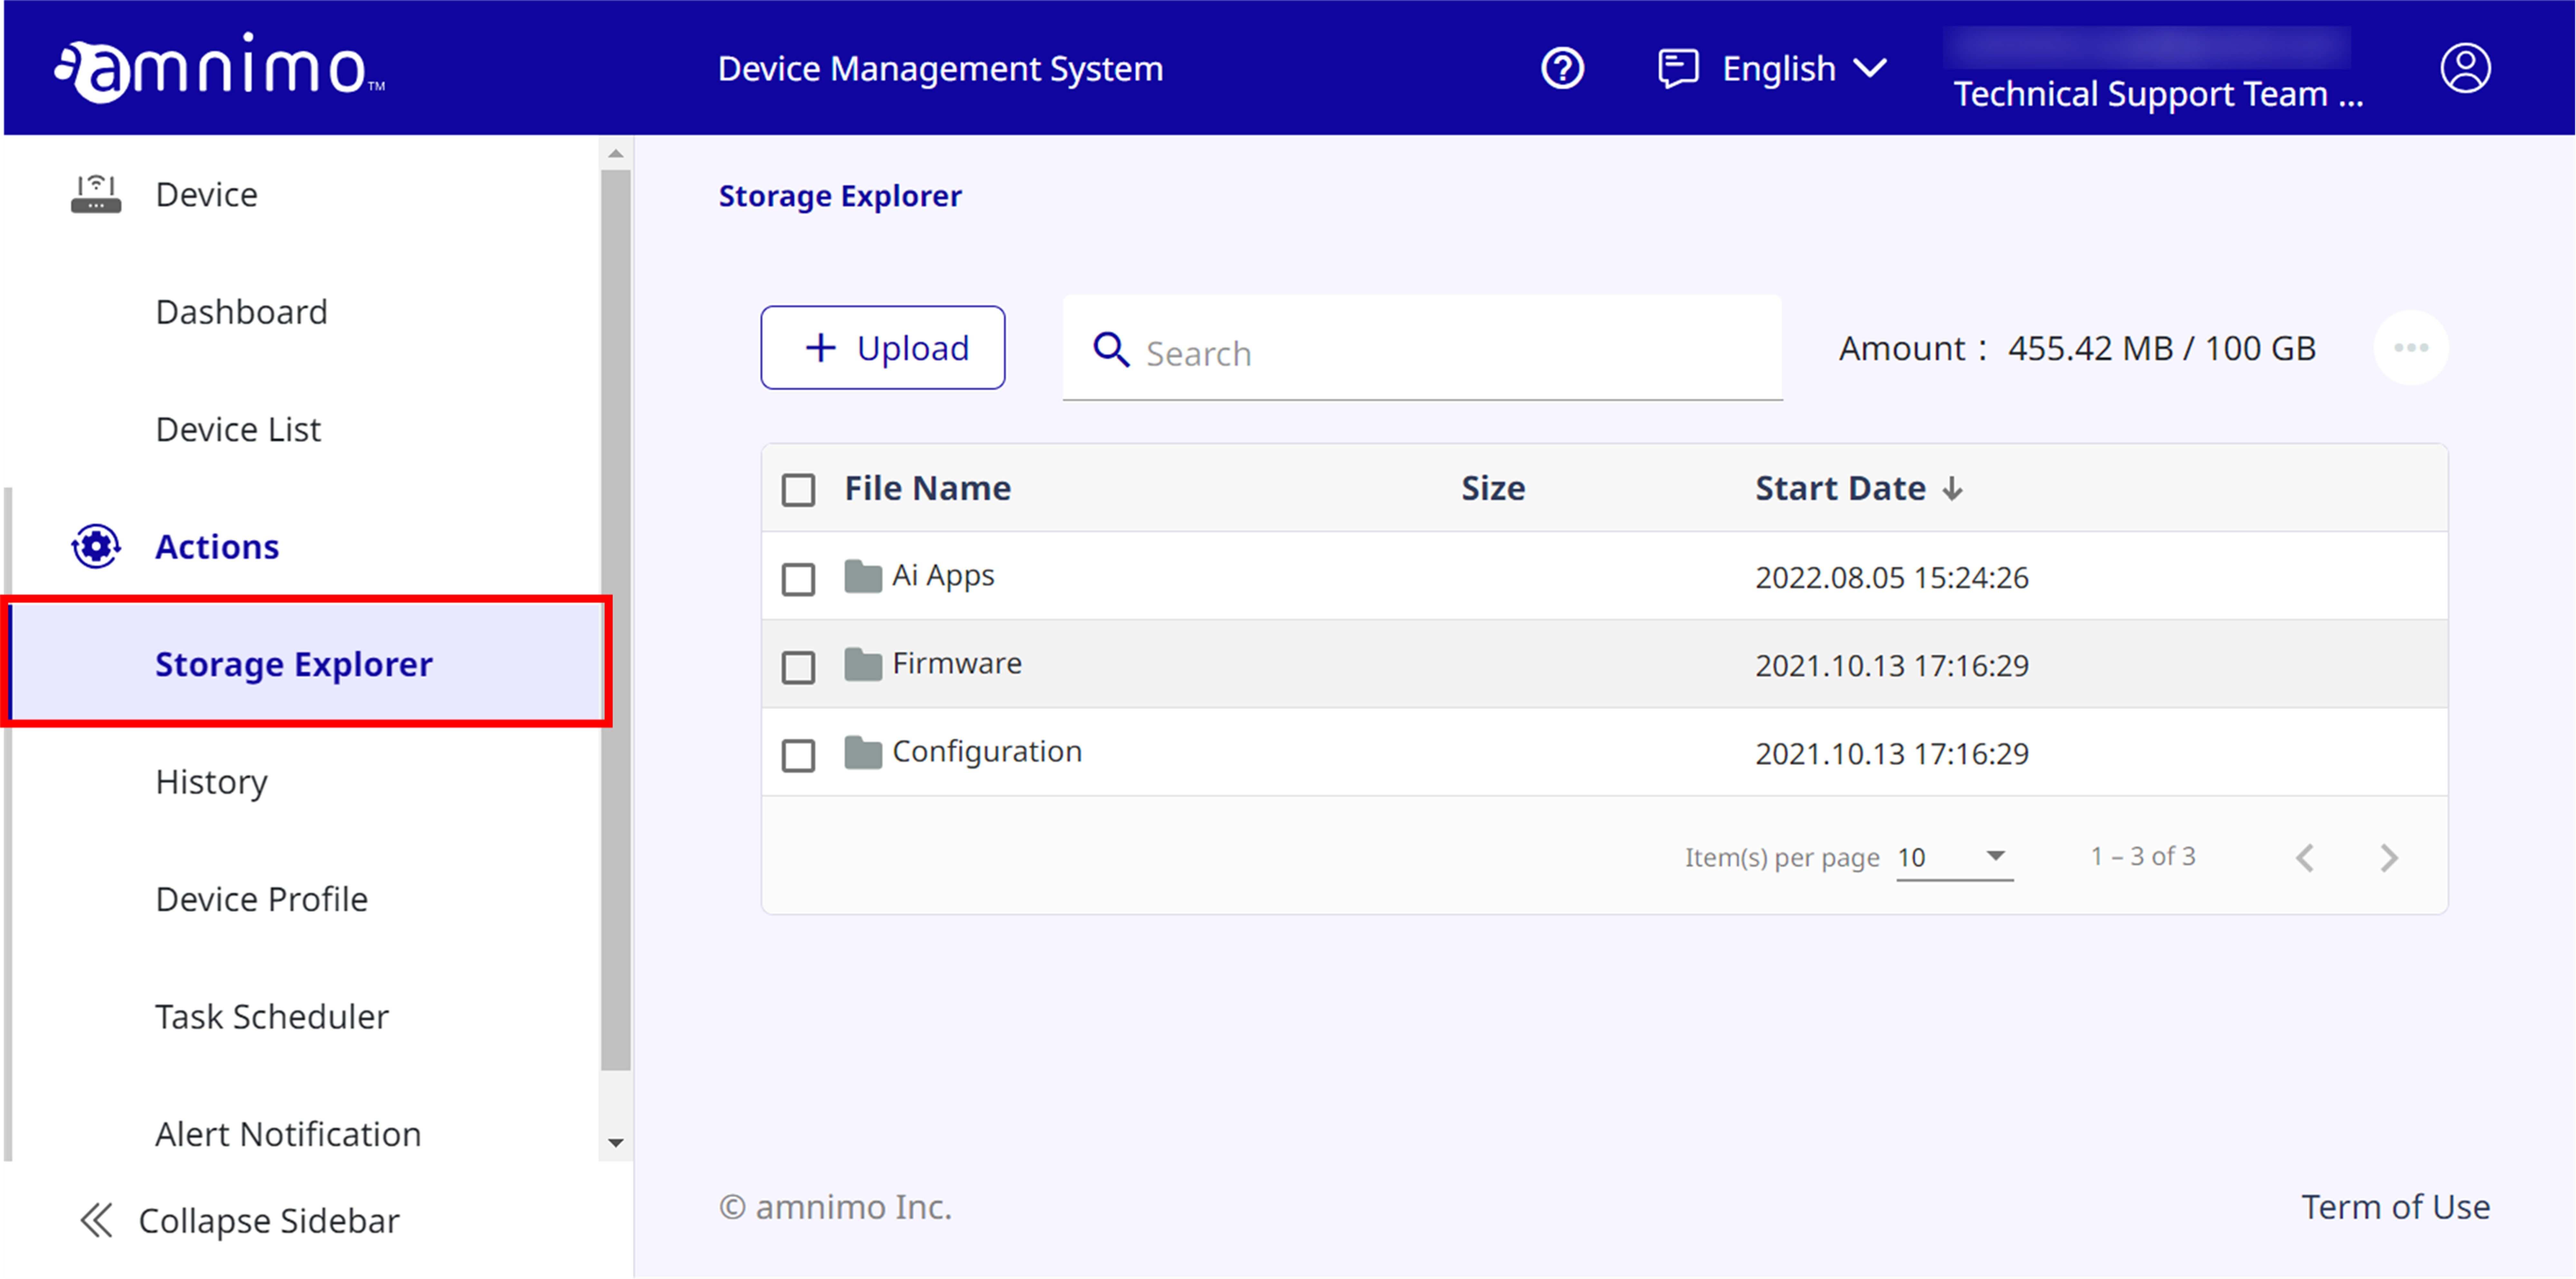Screen dimensions: 2576x1279
Task: Click the Search input field
Action: [1440, 353]
